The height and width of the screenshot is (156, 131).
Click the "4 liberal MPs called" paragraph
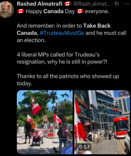click(x=62, y=58)
